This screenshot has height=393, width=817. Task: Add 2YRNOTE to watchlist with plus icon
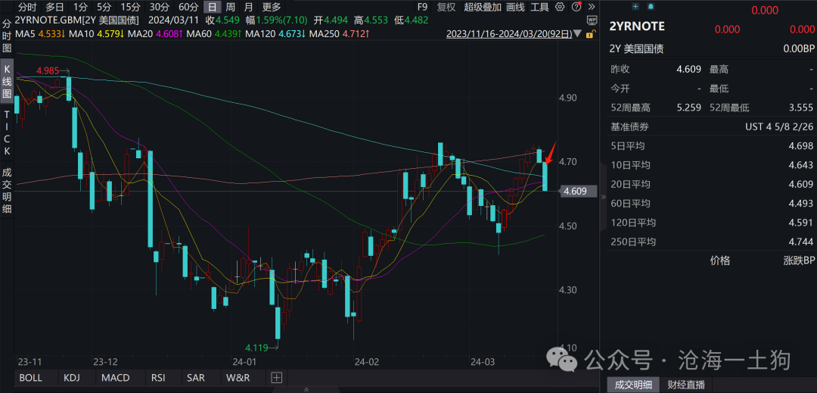(x=635, y=6)
